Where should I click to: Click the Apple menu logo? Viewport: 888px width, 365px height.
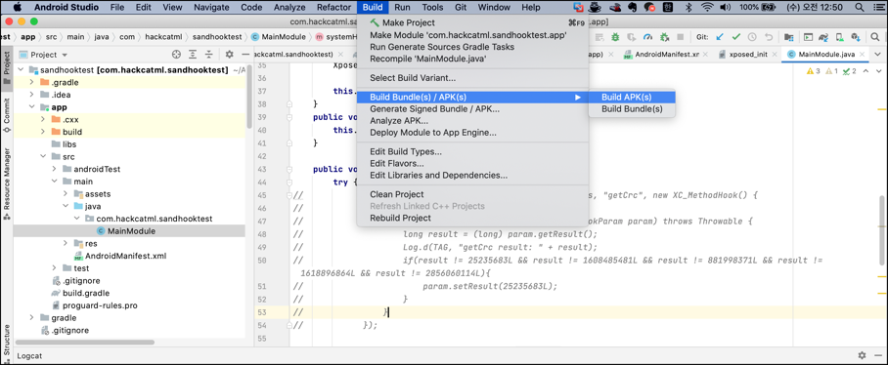[17, 8]
